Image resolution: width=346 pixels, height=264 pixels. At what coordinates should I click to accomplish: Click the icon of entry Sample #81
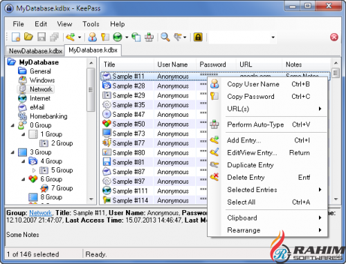[107, 162]
